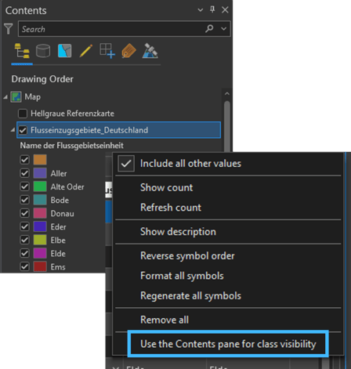Click the Bode teal symbol swatch
This screenshot has height=369, width=351.
click(40, 200)
